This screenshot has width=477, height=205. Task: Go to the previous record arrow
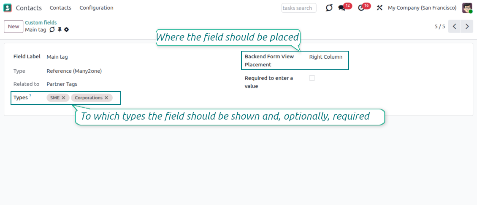pos(454,26)
